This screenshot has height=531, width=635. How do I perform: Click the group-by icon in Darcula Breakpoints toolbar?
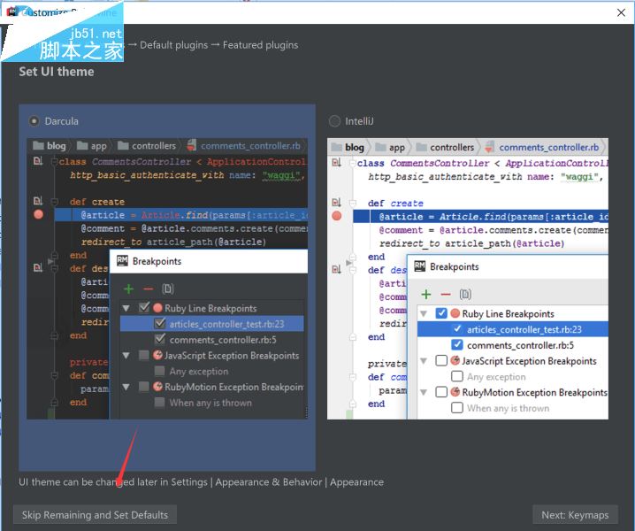pos(168,289)
